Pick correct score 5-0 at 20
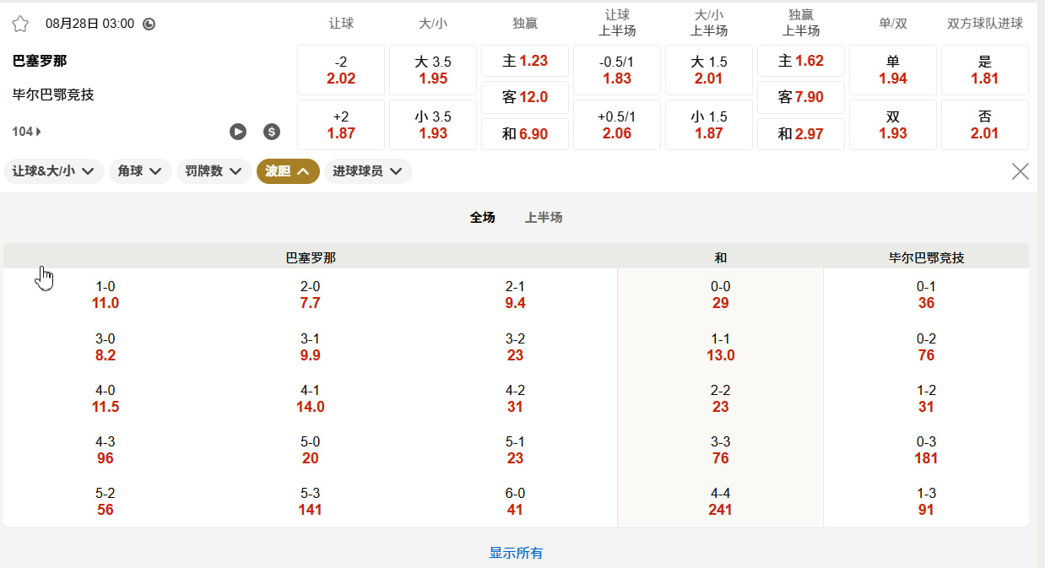The width and height of the screenshot is (1045, 568). pos(311,450)
